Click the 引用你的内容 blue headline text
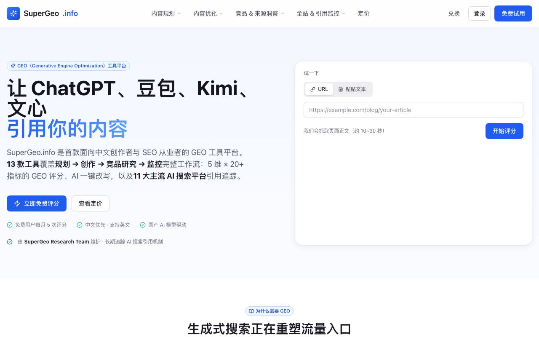Screen dimensions: 539x337 click(67, 129)
